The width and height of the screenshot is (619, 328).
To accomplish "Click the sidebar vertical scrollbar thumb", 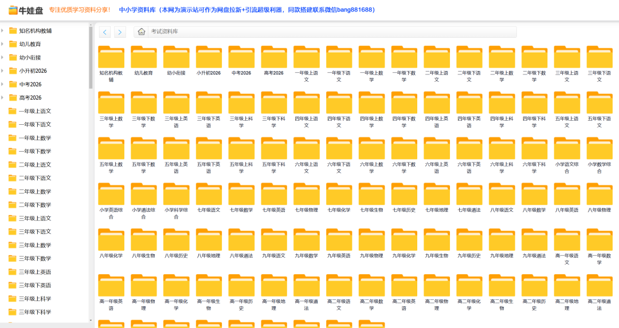I will pyautogui.click(x=91, y=57).
